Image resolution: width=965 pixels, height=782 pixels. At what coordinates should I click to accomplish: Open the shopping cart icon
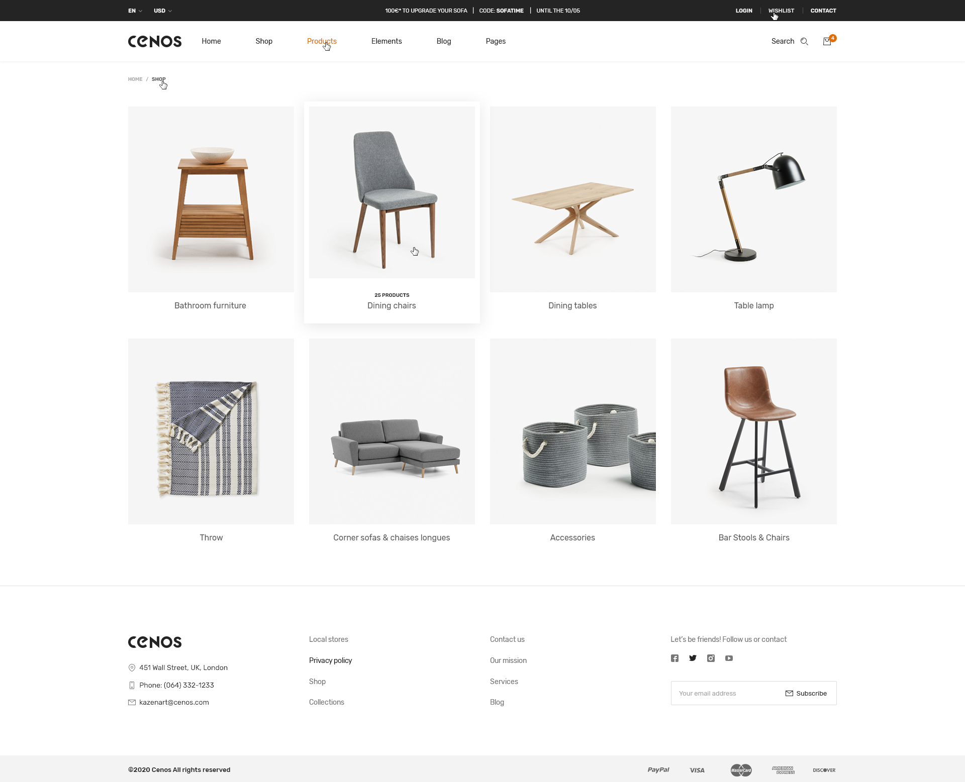pos(828,41)
